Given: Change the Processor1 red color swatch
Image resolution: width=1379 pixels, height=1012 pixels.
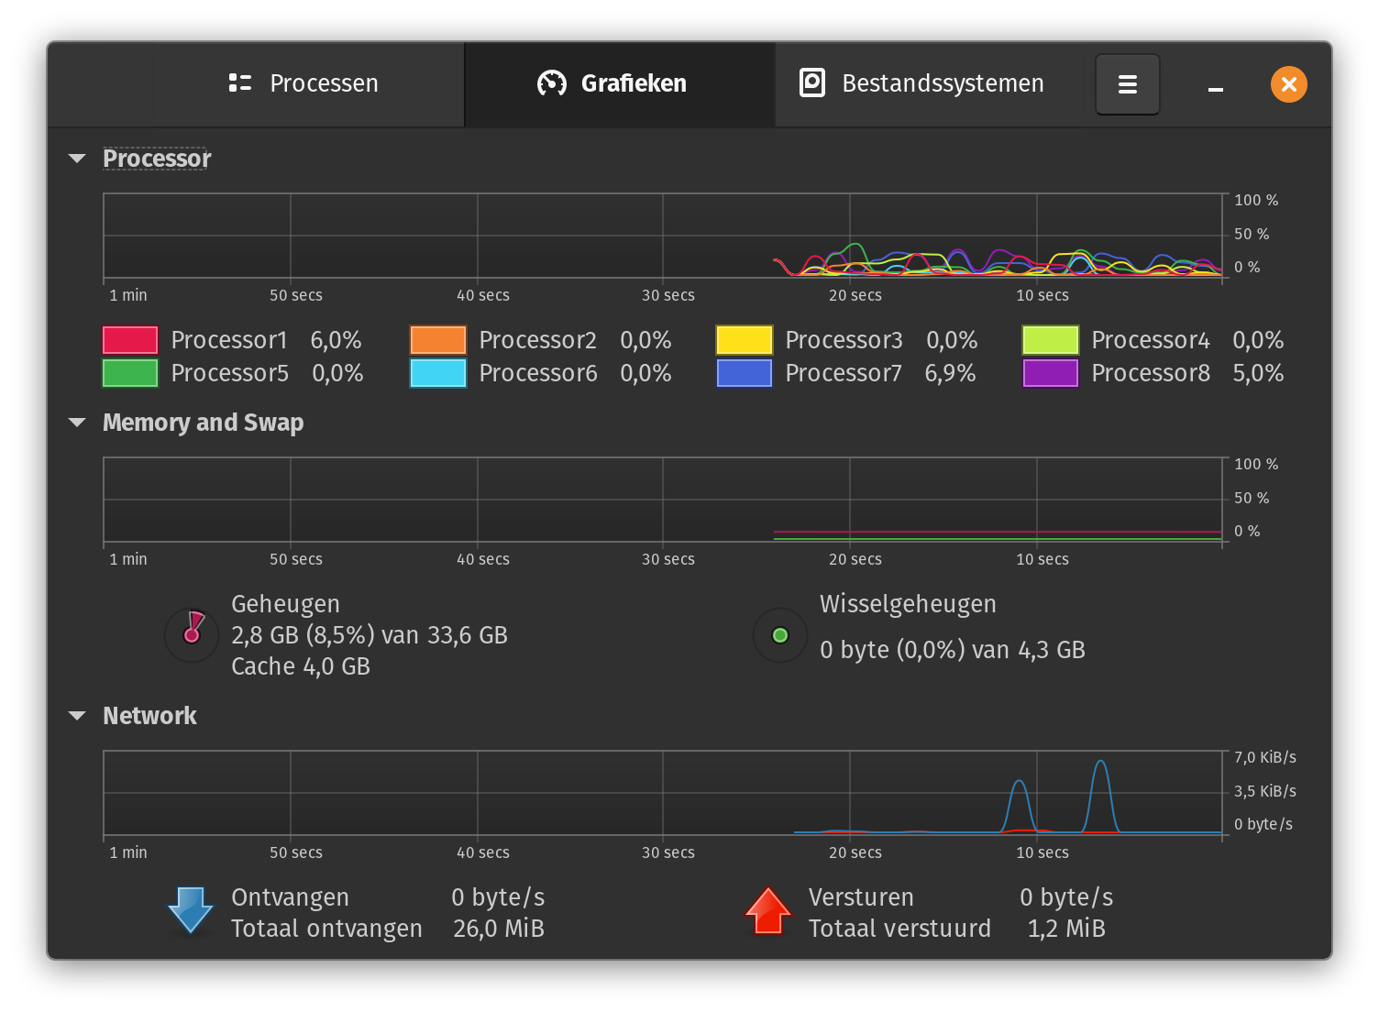Looking at the screenshot, I should (130, 340).
